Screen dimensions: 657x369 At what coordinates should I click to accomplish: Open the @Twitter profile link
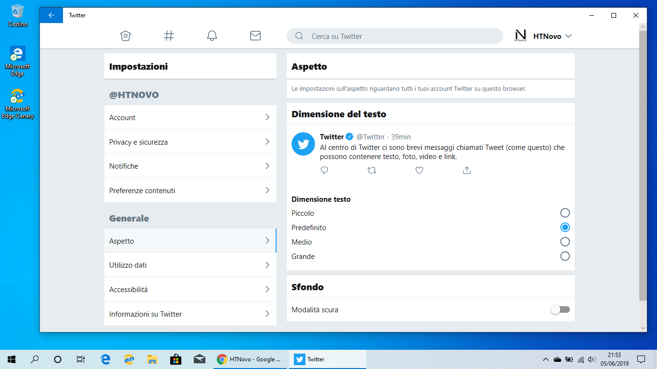369,136
